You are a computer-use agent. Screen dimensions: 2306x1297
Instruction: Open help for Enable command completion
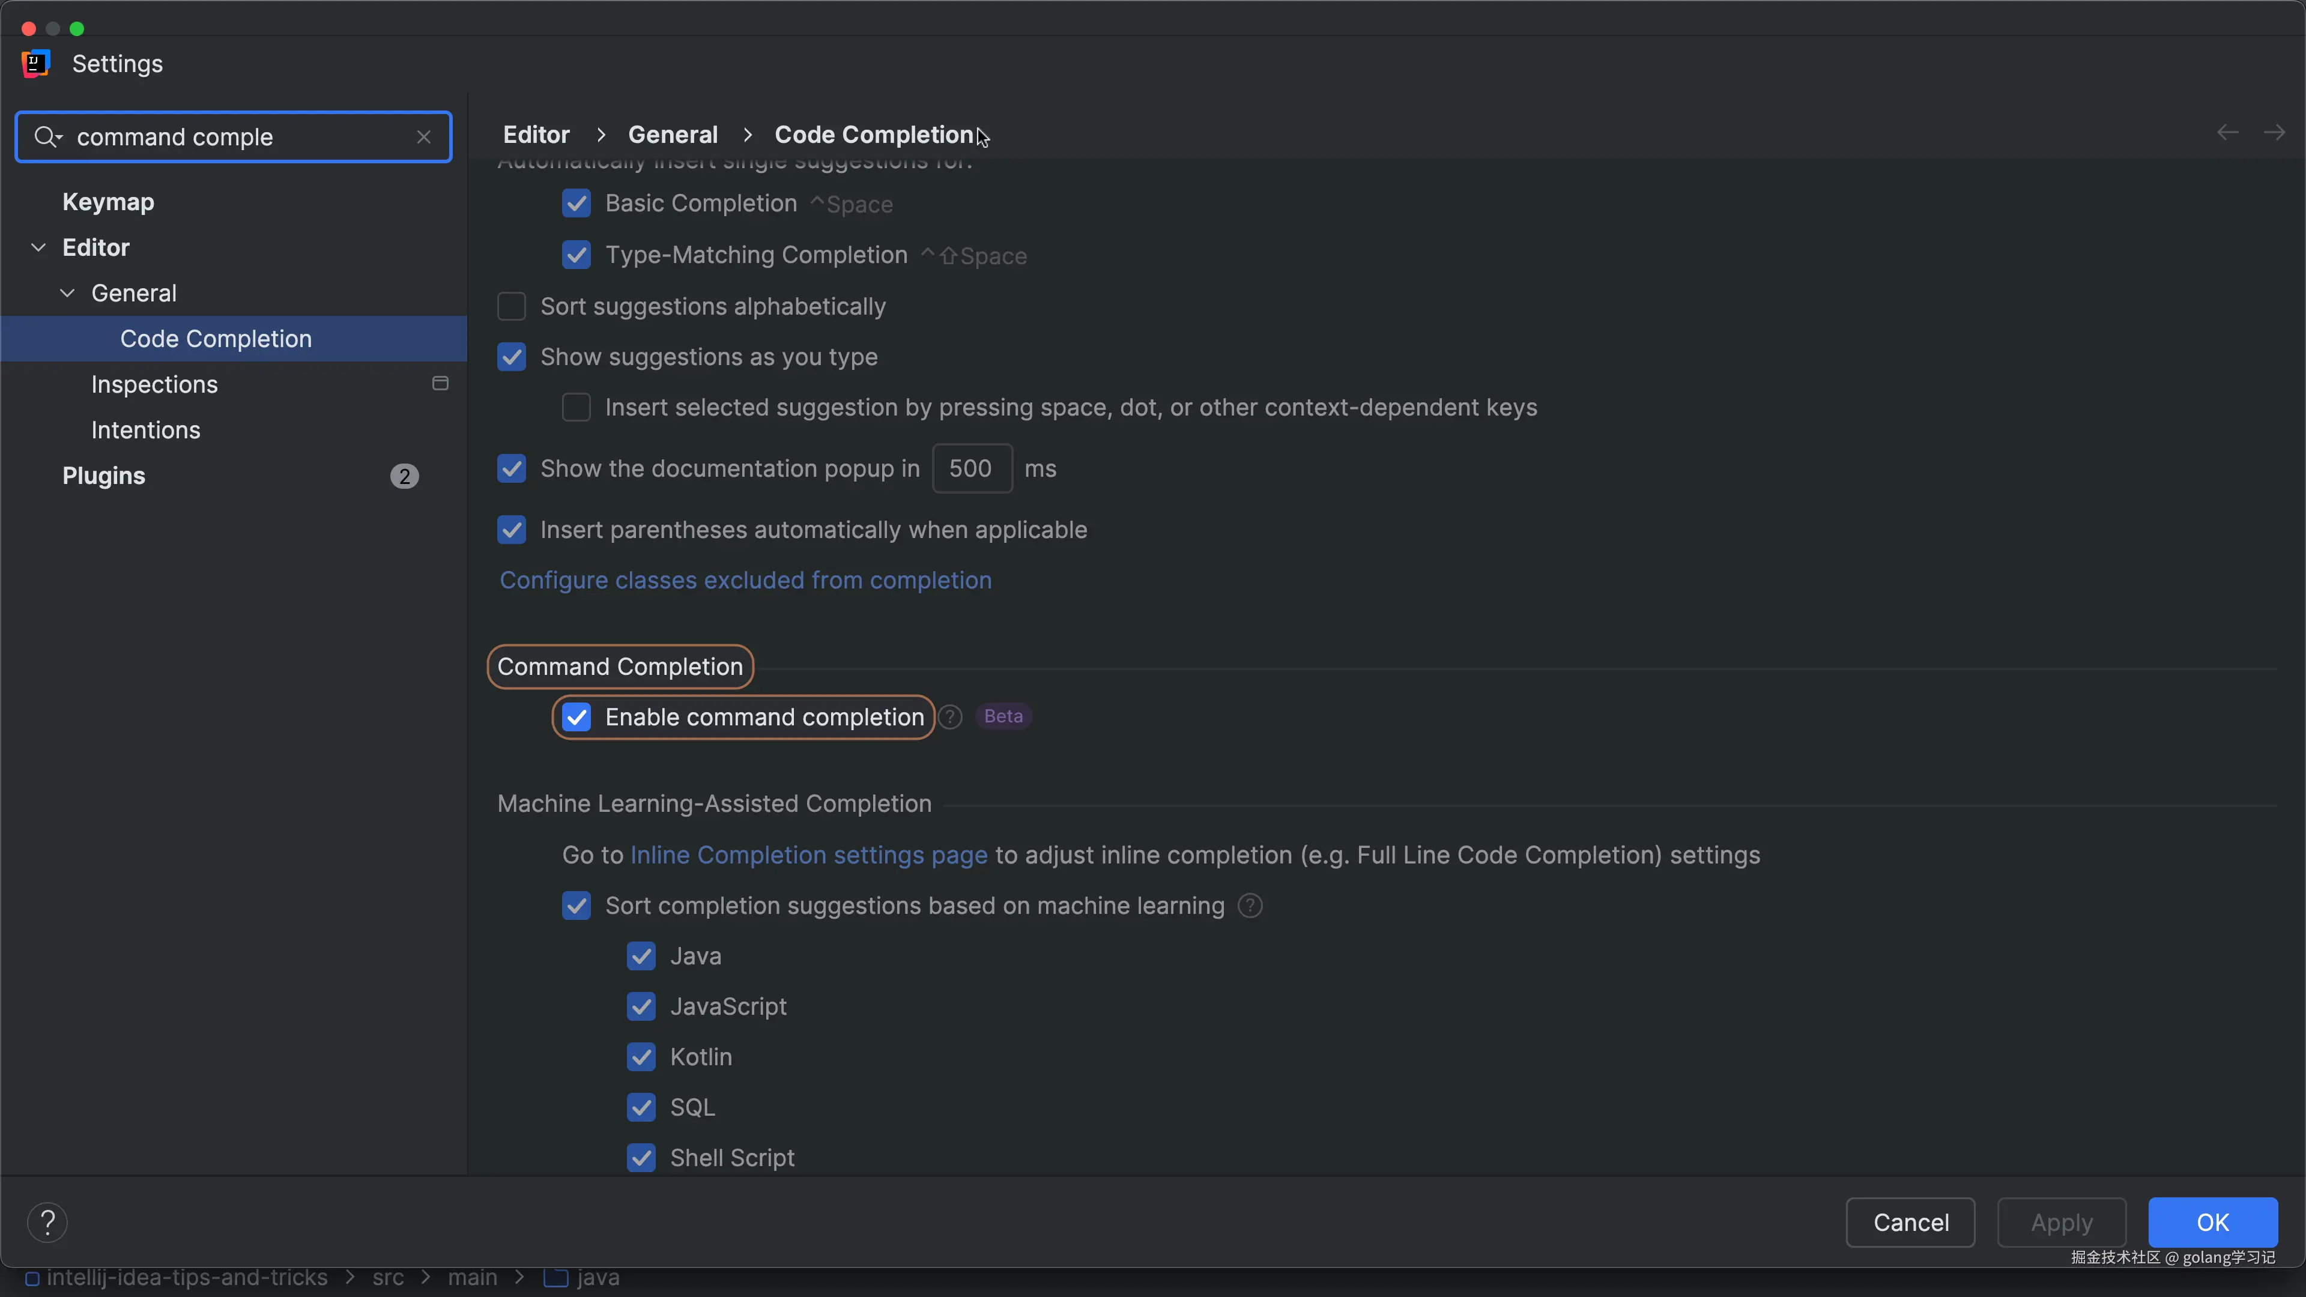point(951,717)
